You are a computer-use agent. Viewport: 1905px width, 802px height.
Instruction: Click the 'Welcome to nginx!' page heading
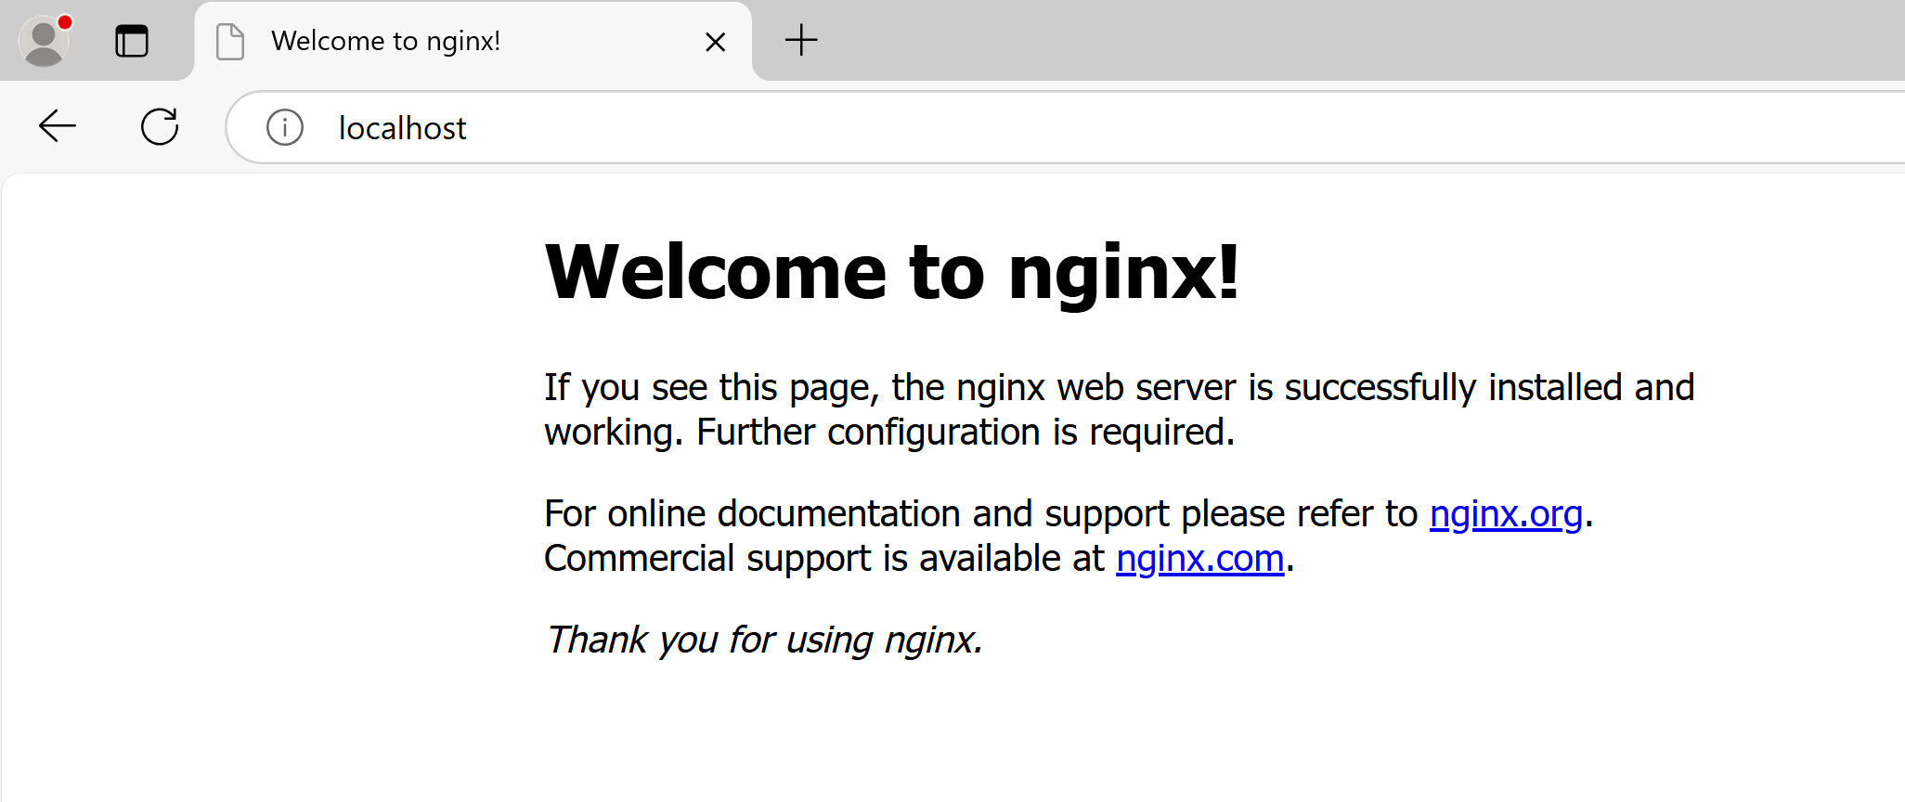tap(892, 272)
